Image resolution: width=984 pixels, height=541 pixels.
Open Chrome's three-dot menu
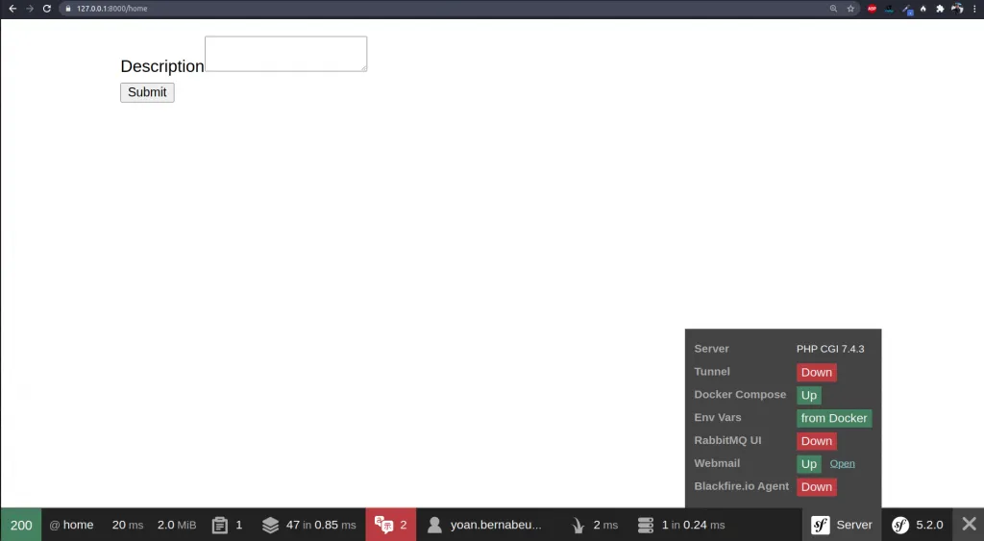point(974,9)
